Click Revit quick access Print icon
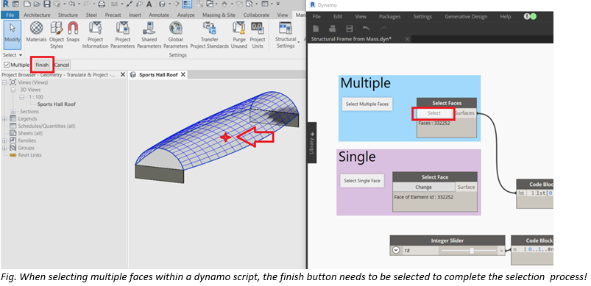 click(102, 4)
